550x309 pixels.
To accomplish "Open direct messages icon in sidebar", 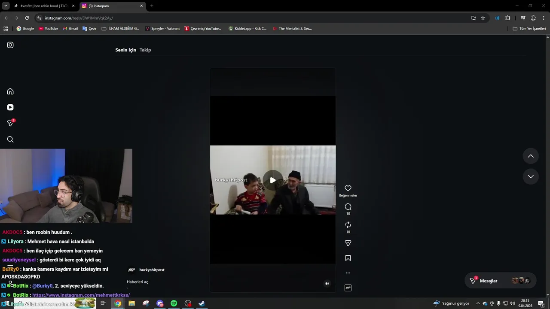I will point(11,123).
